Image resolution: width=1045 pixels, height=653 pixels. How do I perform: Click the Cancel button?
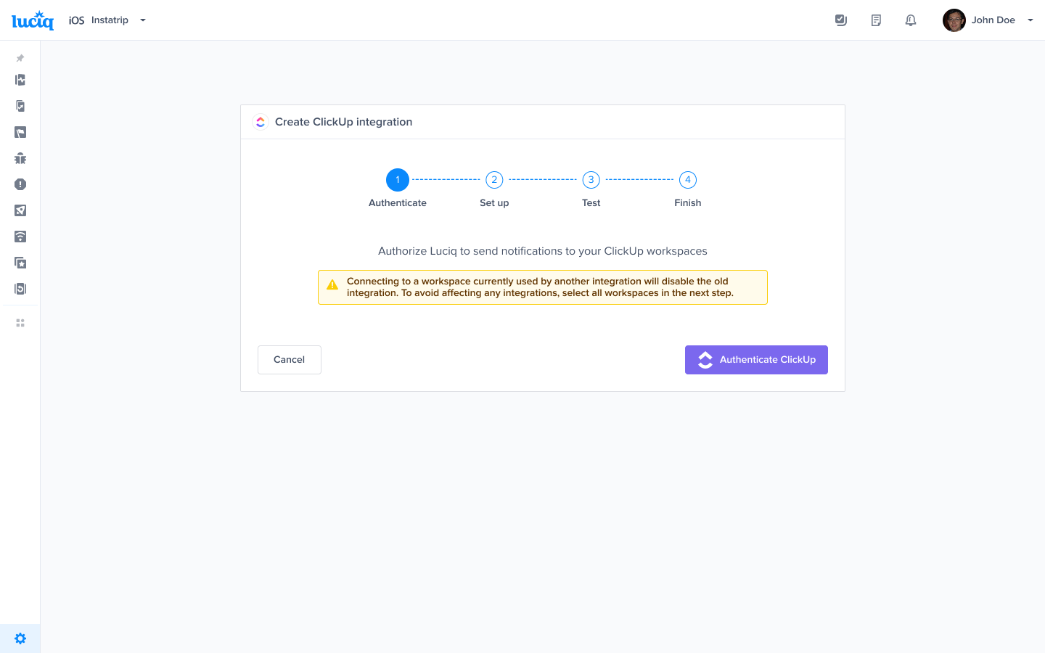click(289, 359)
